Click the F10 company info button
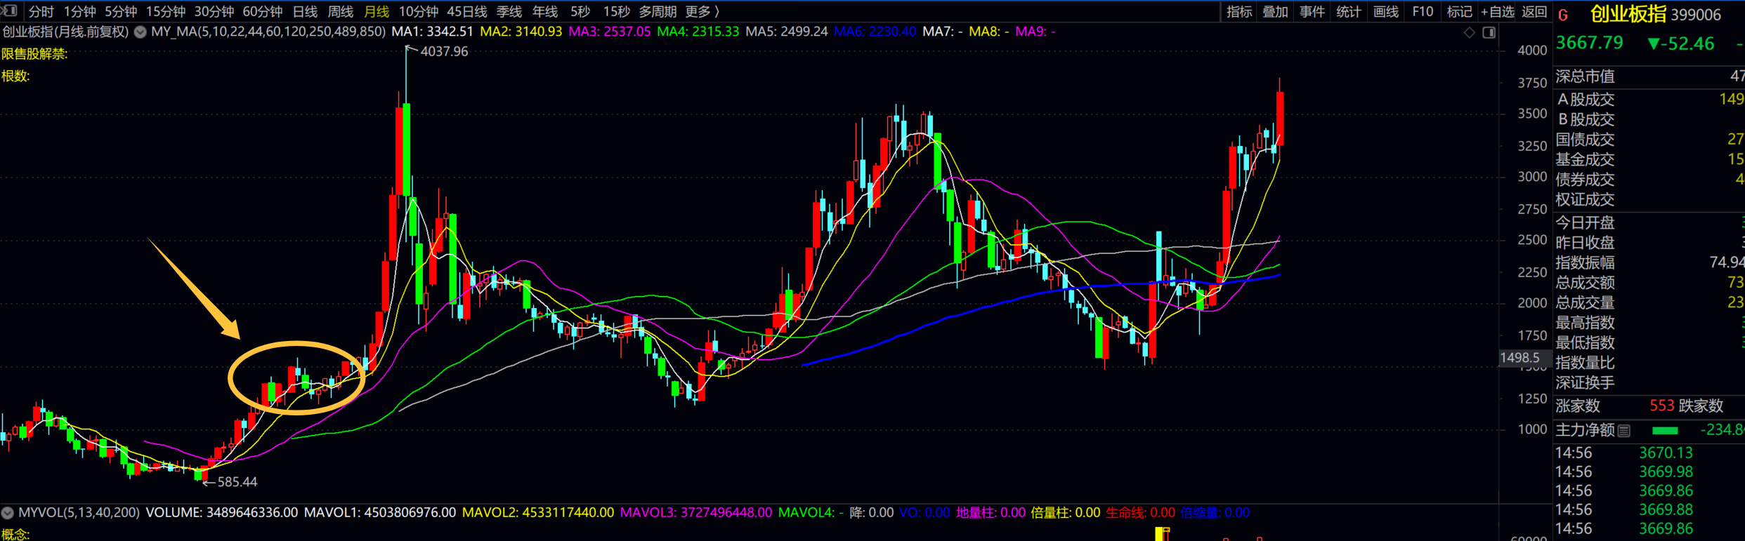The height and width of the screenshot is (541, 1745). click(x=1423, y=11)
